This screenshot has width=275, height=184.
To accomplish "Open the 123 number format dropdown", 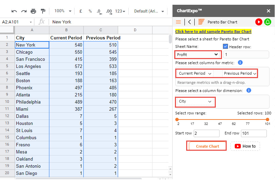I will pyautogui.click(x=120, y=11).
